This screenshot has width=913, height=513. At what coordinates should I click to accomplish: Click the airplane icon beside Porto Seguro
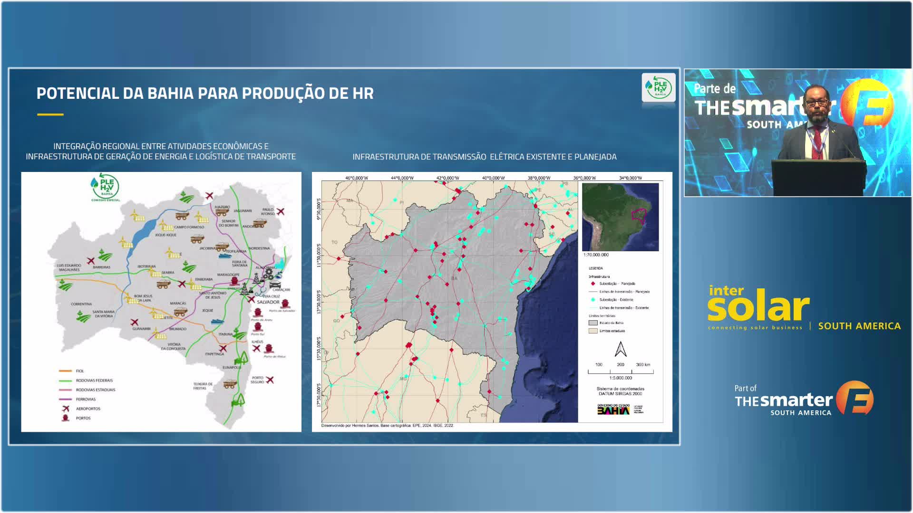270,380
